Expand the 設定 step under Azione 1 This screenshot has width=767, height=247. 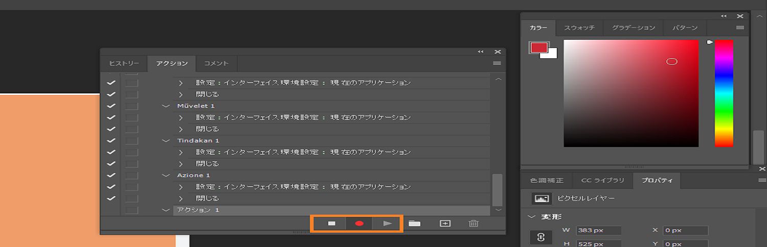coord(181,187)
